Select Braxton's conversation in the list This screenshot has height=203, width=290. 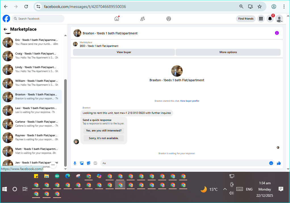[32, 97]
